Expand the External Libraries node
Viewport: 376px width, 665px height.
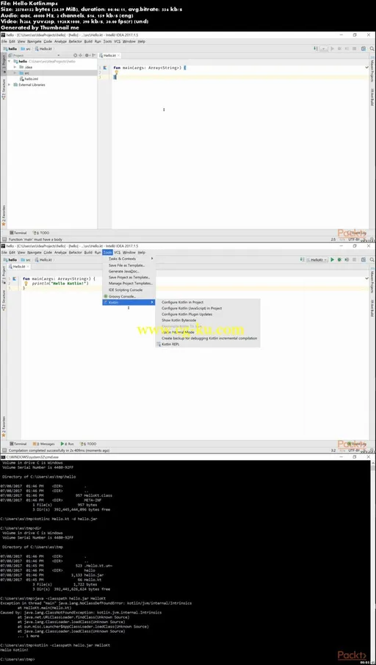tap(10, 85)
